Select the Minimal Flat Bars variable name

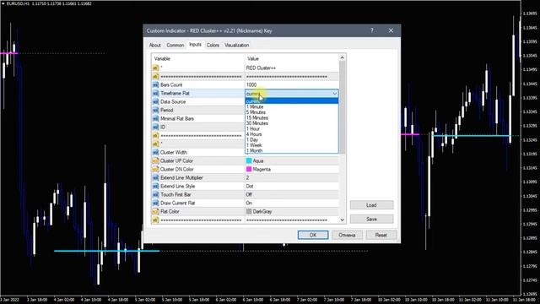point(177,118)
